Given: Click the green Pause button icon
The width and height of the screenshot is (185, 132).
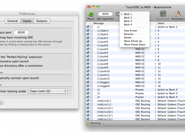Looking at the screenshot, I should 91,14.
